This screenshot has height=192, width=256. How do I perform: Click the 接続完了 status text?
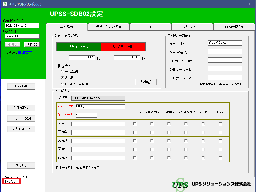pos(25,53)
